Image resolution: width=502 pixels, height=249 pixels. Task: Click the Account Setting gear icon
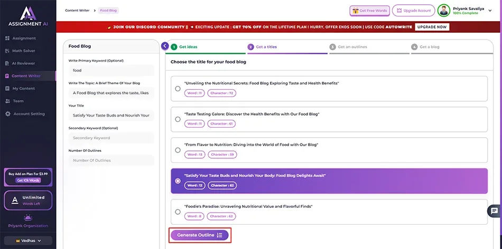point(7,114)
